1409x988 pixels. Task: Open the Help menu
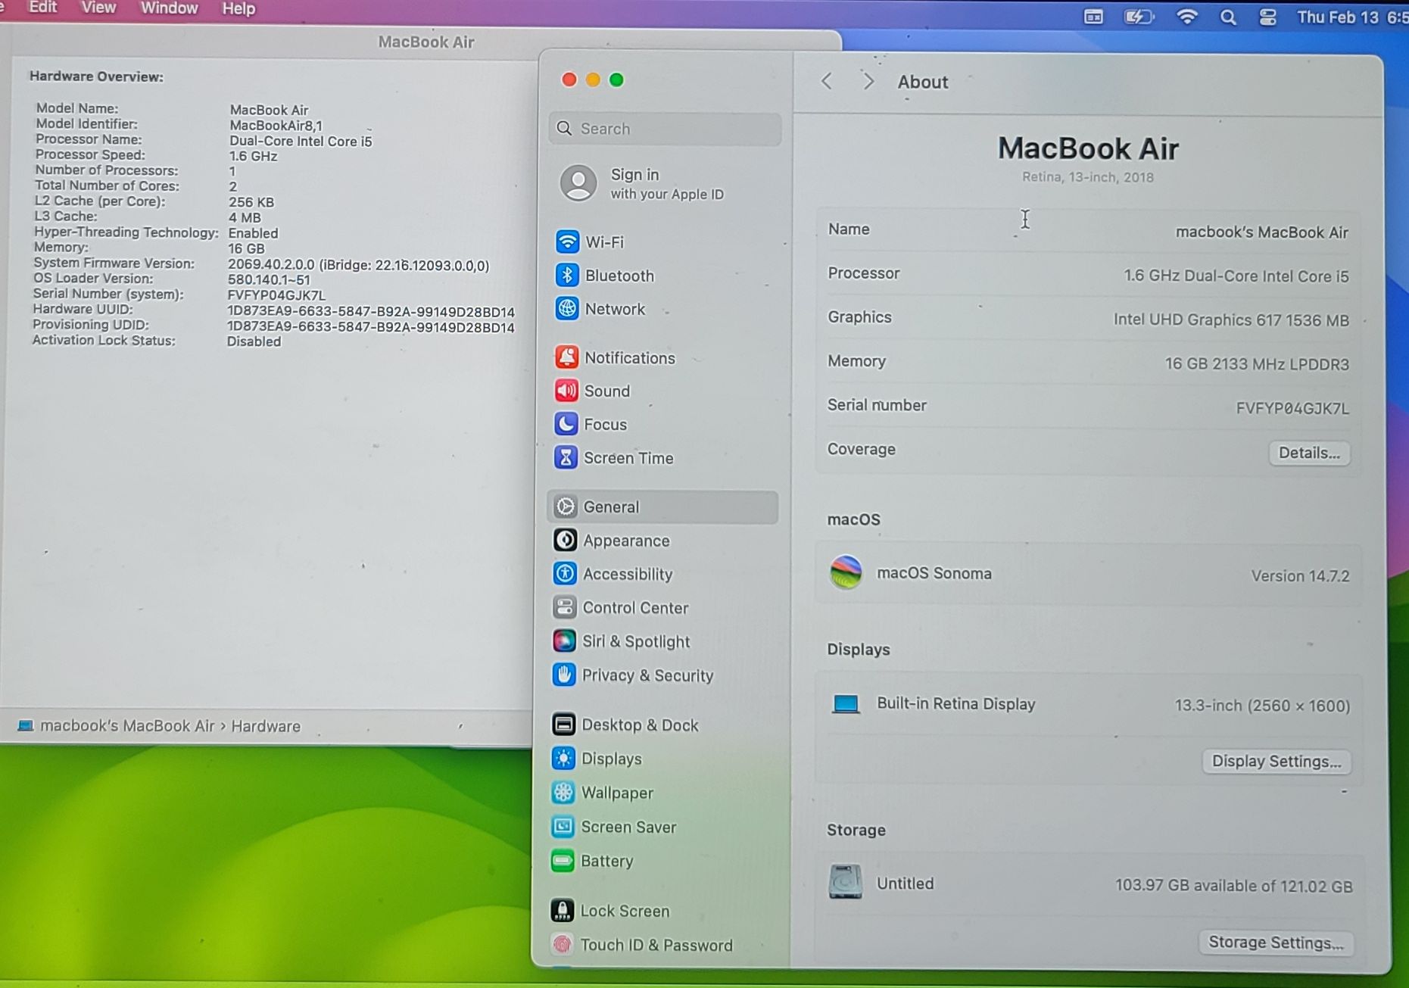(x=238, y=8)
